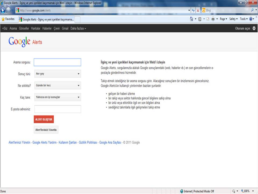The height and width of the screenshot is (194, 258).
Task: Open the Kullanım Şartları link
Action: (x=68, y=143)
